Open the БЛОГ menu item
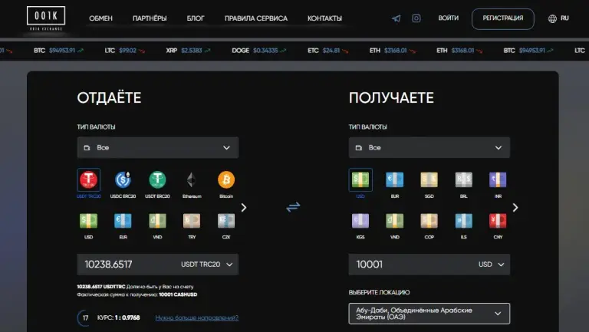 pyautogui.click(x=196, y=18)
